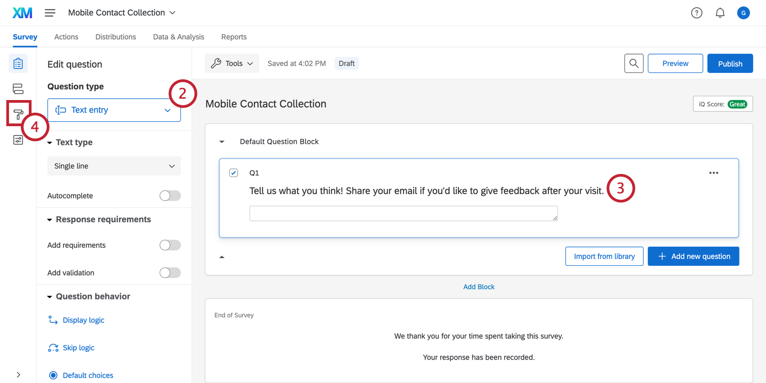
Task: Click the Add Block link
Action: point(479,287)
